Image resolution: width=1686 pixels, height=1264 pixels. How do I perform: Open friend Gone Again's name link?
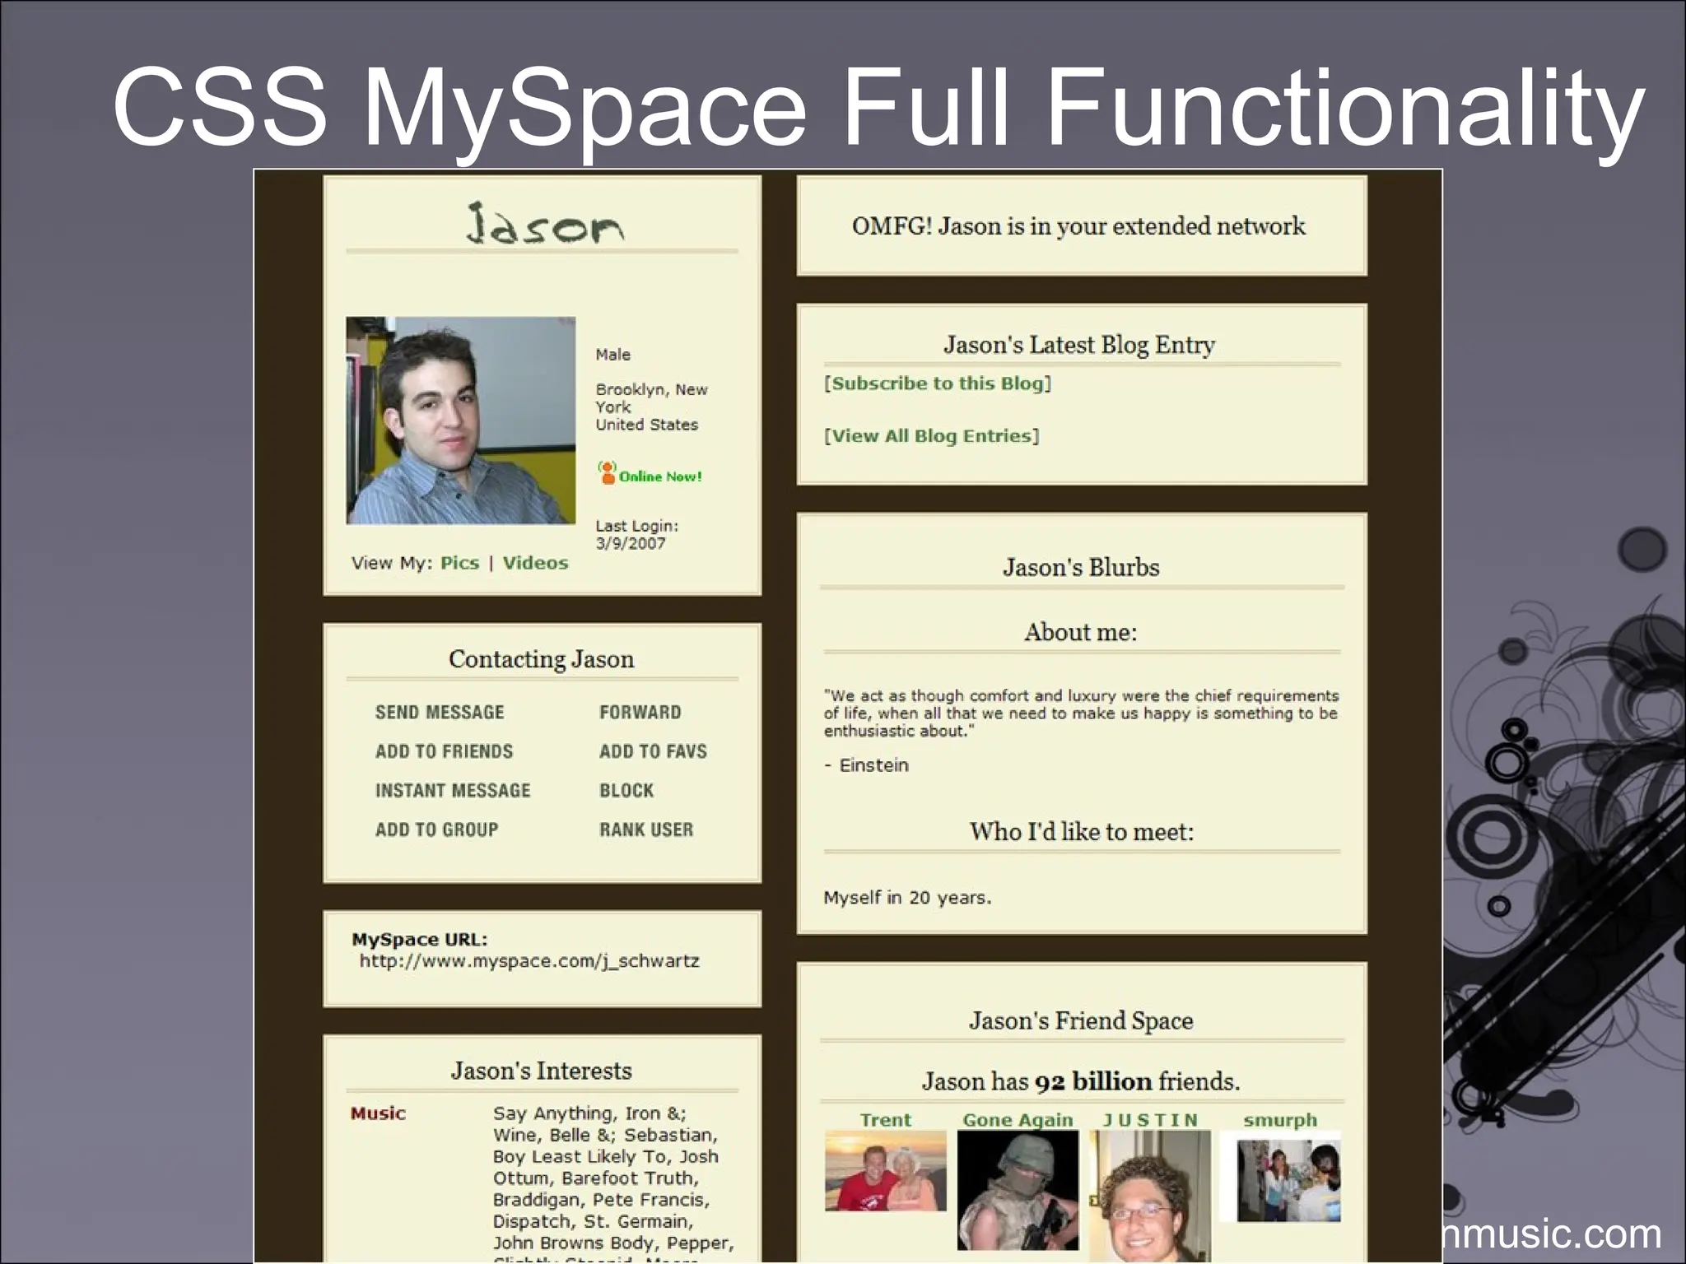pos(1018,1120)
